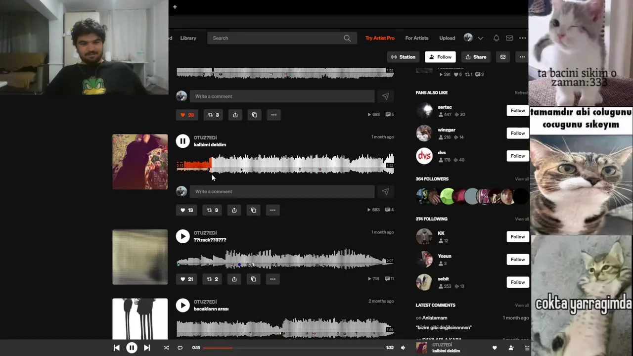Follow the OTUZ7EDI artist profile
The height and width of the screenshot is (356, 633).
[x=440, y=57]
